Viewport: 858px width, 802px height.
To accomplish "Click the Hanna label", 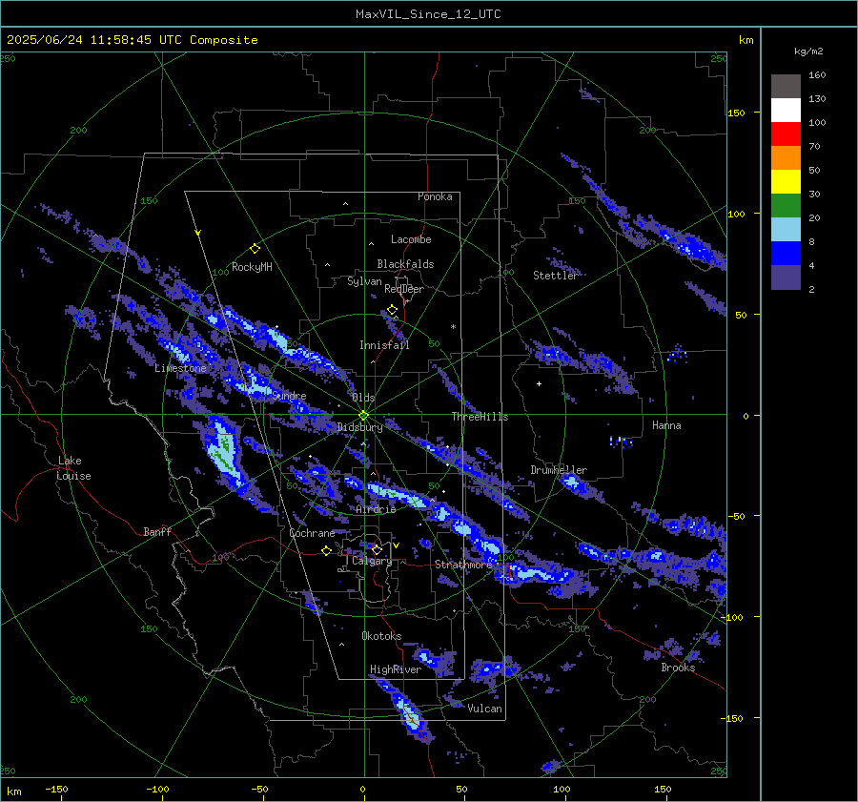I will click(x=666, y=425).
